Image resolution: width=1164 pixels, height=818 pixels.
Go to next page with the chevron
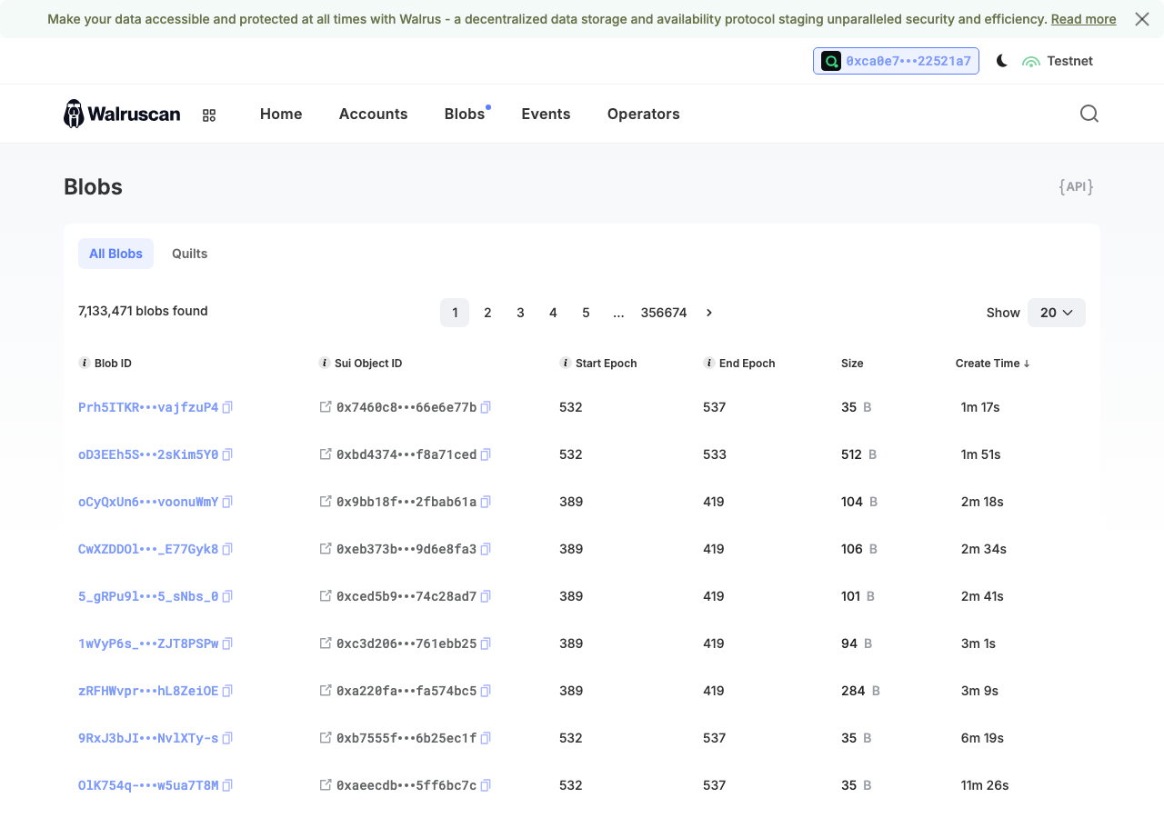tap(709, 313)
